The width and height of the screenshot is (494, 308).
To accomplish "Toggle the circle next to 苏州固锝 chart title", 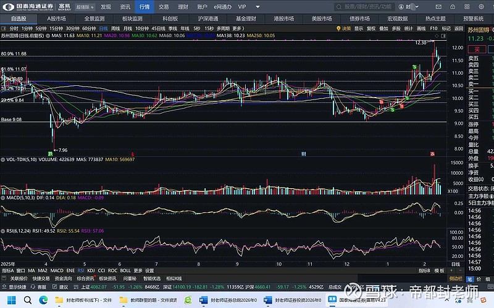I will pos(48,36).
